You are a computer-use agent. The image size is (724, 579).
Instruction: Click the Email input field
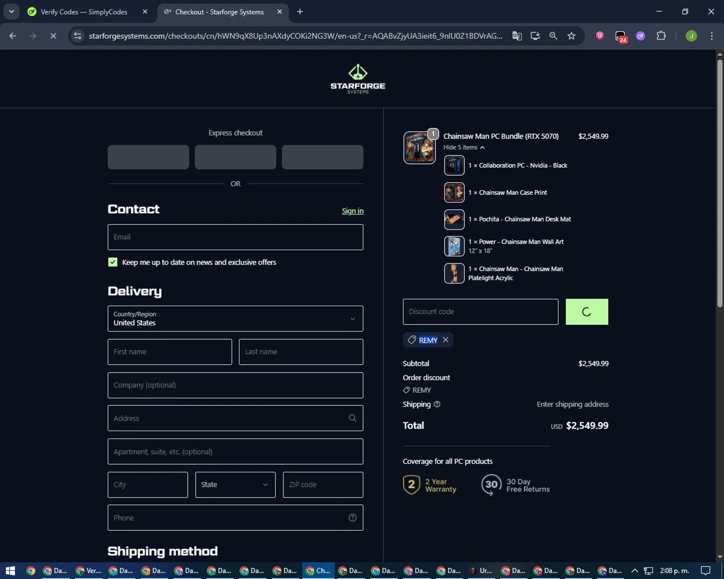(235, 237)
